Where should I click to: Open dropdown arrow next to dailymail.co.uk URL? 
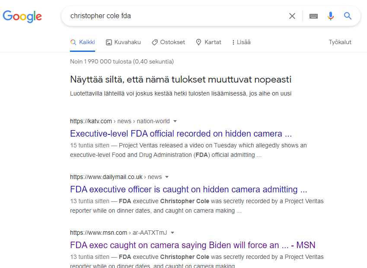[167, 177]
